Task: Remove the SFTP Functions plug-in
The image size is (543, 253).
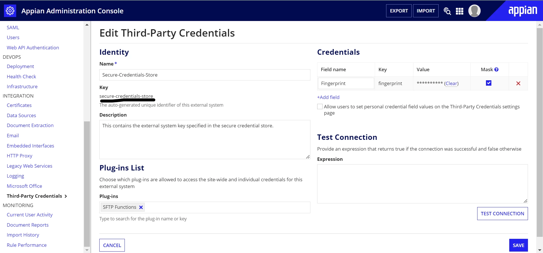Action: [x=141, y=207]
